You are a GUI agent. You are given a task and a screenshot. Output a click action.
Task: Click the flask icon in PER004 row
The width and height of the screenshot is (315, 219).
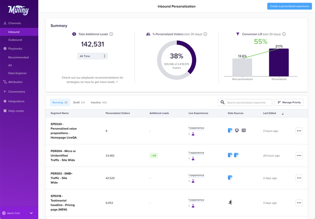point(193,158)
